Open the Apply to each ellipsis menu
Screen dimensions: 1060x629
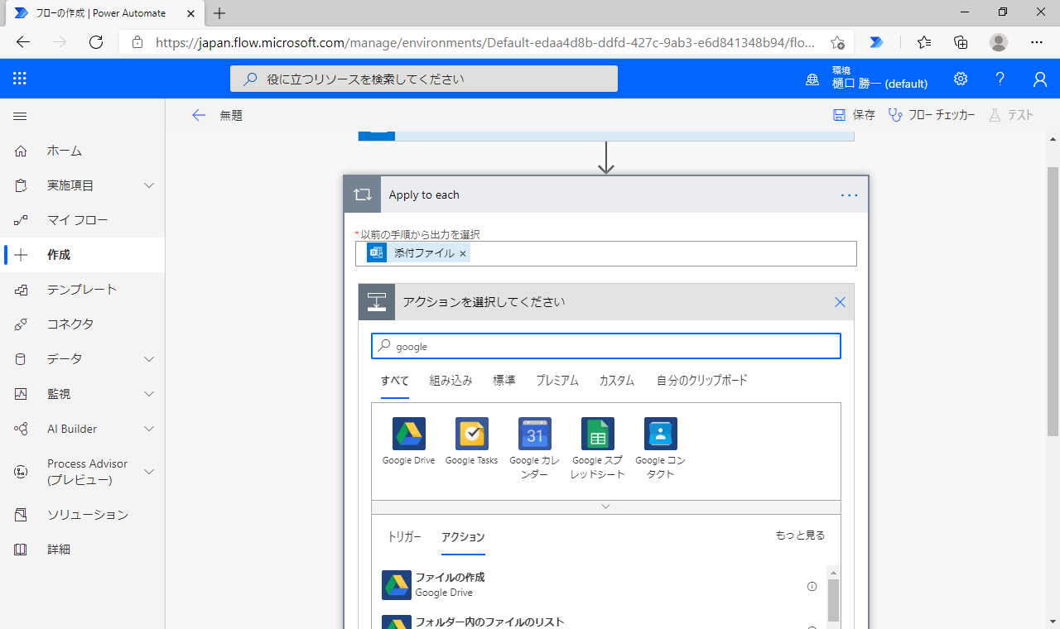pos(850,195)
